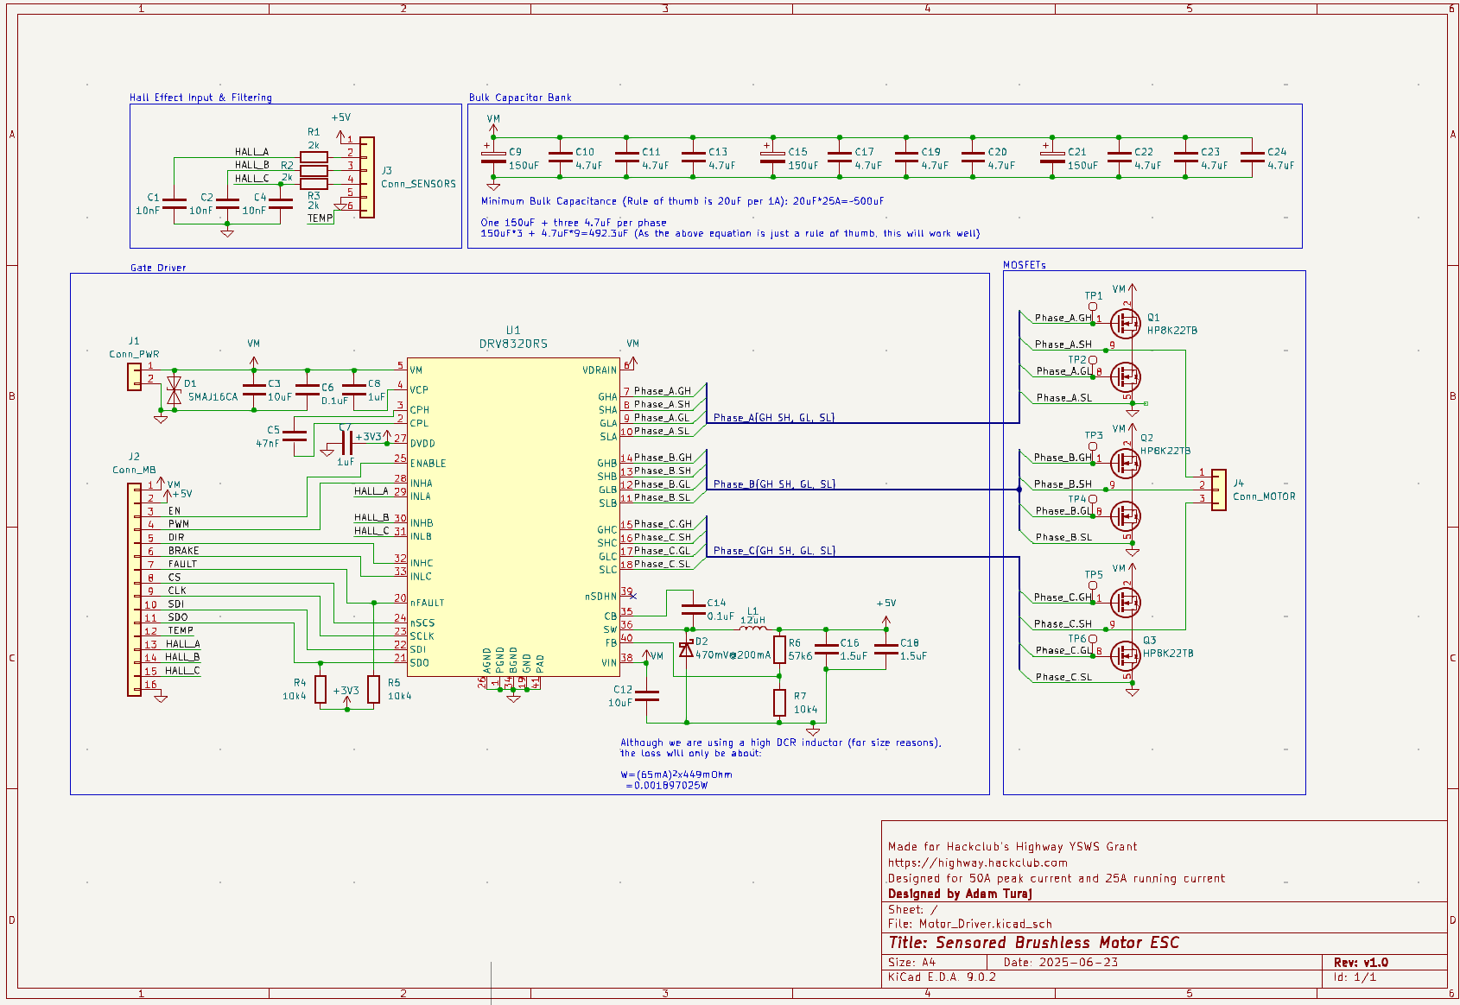Select polarized capacitor C9 150uF

pyautogui.click(x=493, y=157)
